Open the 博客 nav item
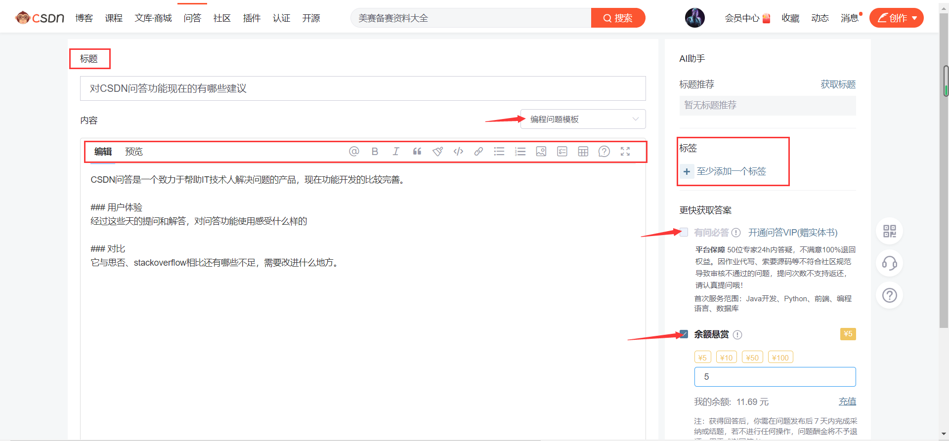 point(84,18)
